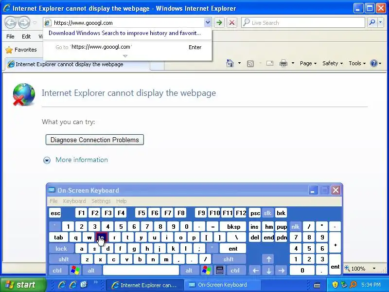
Task: Toggle the right ctrl key on keyboard
Action: [x=235, y=270]
